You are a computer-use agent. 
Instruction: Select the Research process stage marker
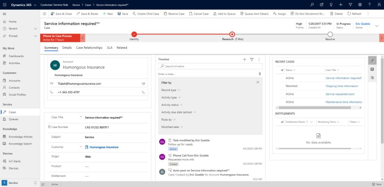[x=232, y=34]
